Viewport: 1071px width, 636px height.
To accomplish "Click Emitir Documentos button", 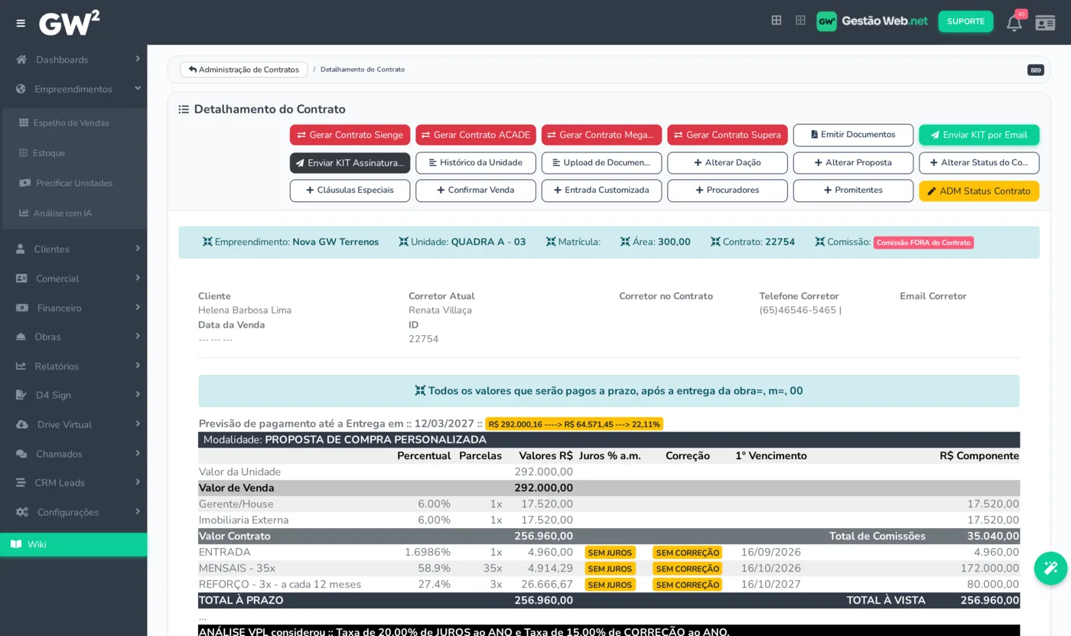I will click(853, 135).
